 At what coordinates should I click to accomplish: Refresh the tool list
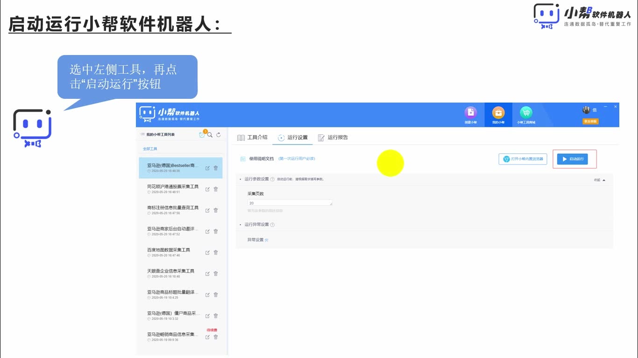pyautogui.click(x=218, y=135)
